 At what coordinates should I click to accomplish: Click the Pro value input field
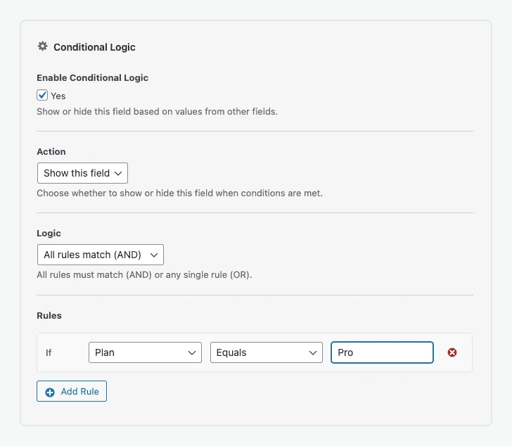pyautogui.click(x=382, y=352)
